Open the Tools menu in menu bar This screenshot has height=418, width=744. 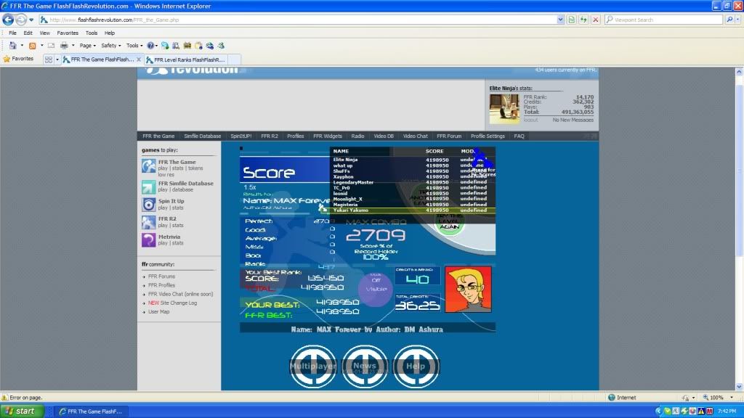point(92,33)
